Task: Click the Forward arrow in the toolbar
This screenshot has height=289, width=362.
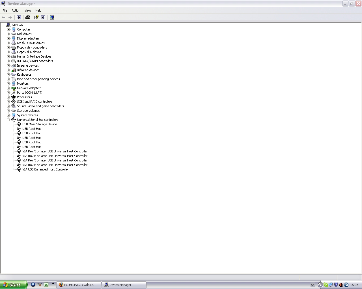Action: (x=10, y=17)
